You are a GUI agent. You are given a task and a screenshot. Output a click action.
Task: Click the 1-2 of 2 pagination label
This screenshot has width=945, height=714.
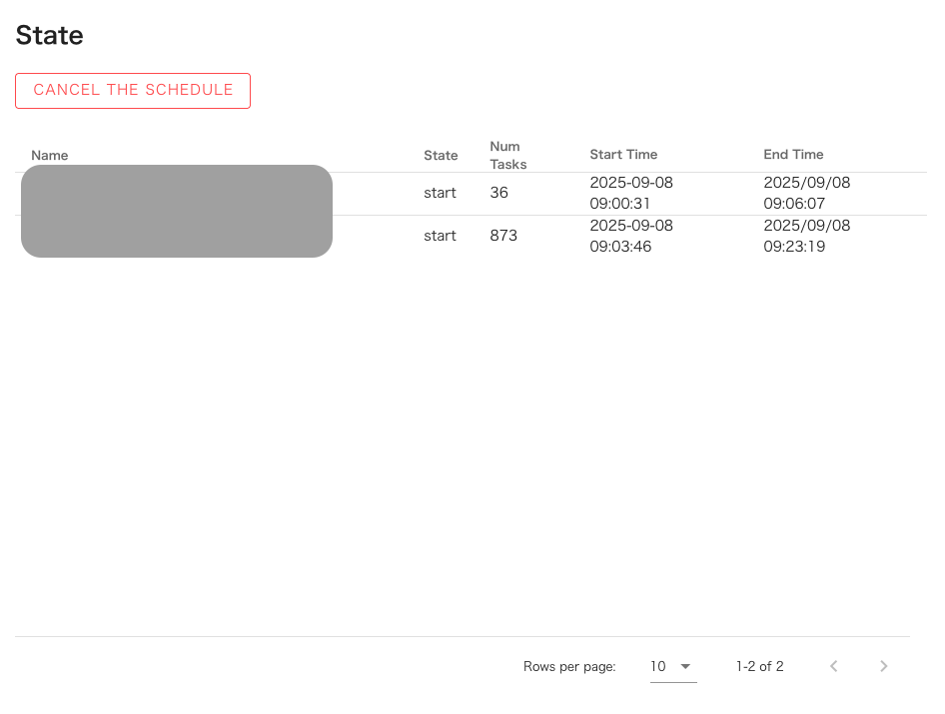759,666
